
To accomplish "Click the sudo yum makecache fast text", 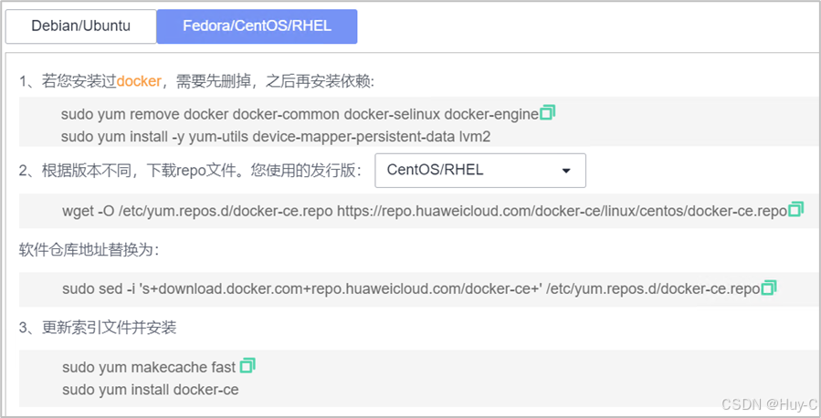I will point(149,367).
